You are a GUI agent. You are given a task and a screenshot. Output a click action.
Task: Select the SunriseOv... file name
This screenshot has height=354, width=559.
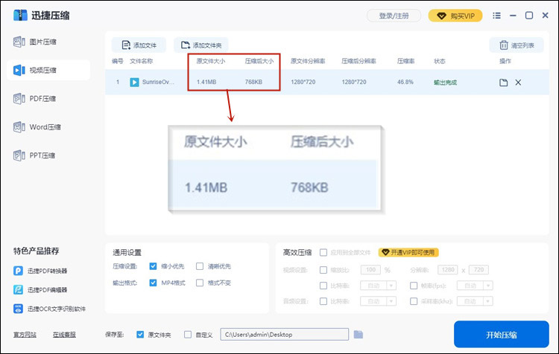158,82
